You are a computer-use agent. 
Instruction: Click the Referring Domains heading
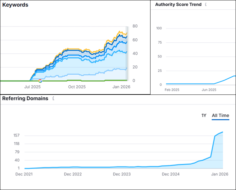(x=25, y=98)
